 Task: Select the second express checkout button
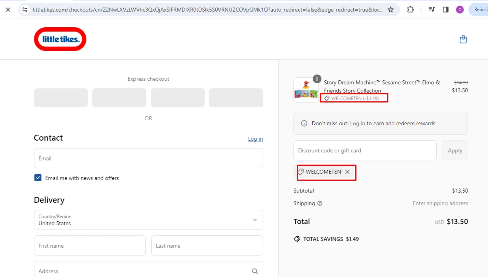point(119,98)
